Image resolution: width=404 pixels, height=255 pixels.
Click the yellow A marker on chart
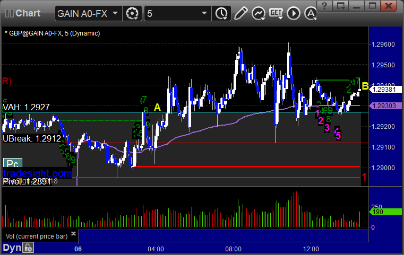click(157, 107)
